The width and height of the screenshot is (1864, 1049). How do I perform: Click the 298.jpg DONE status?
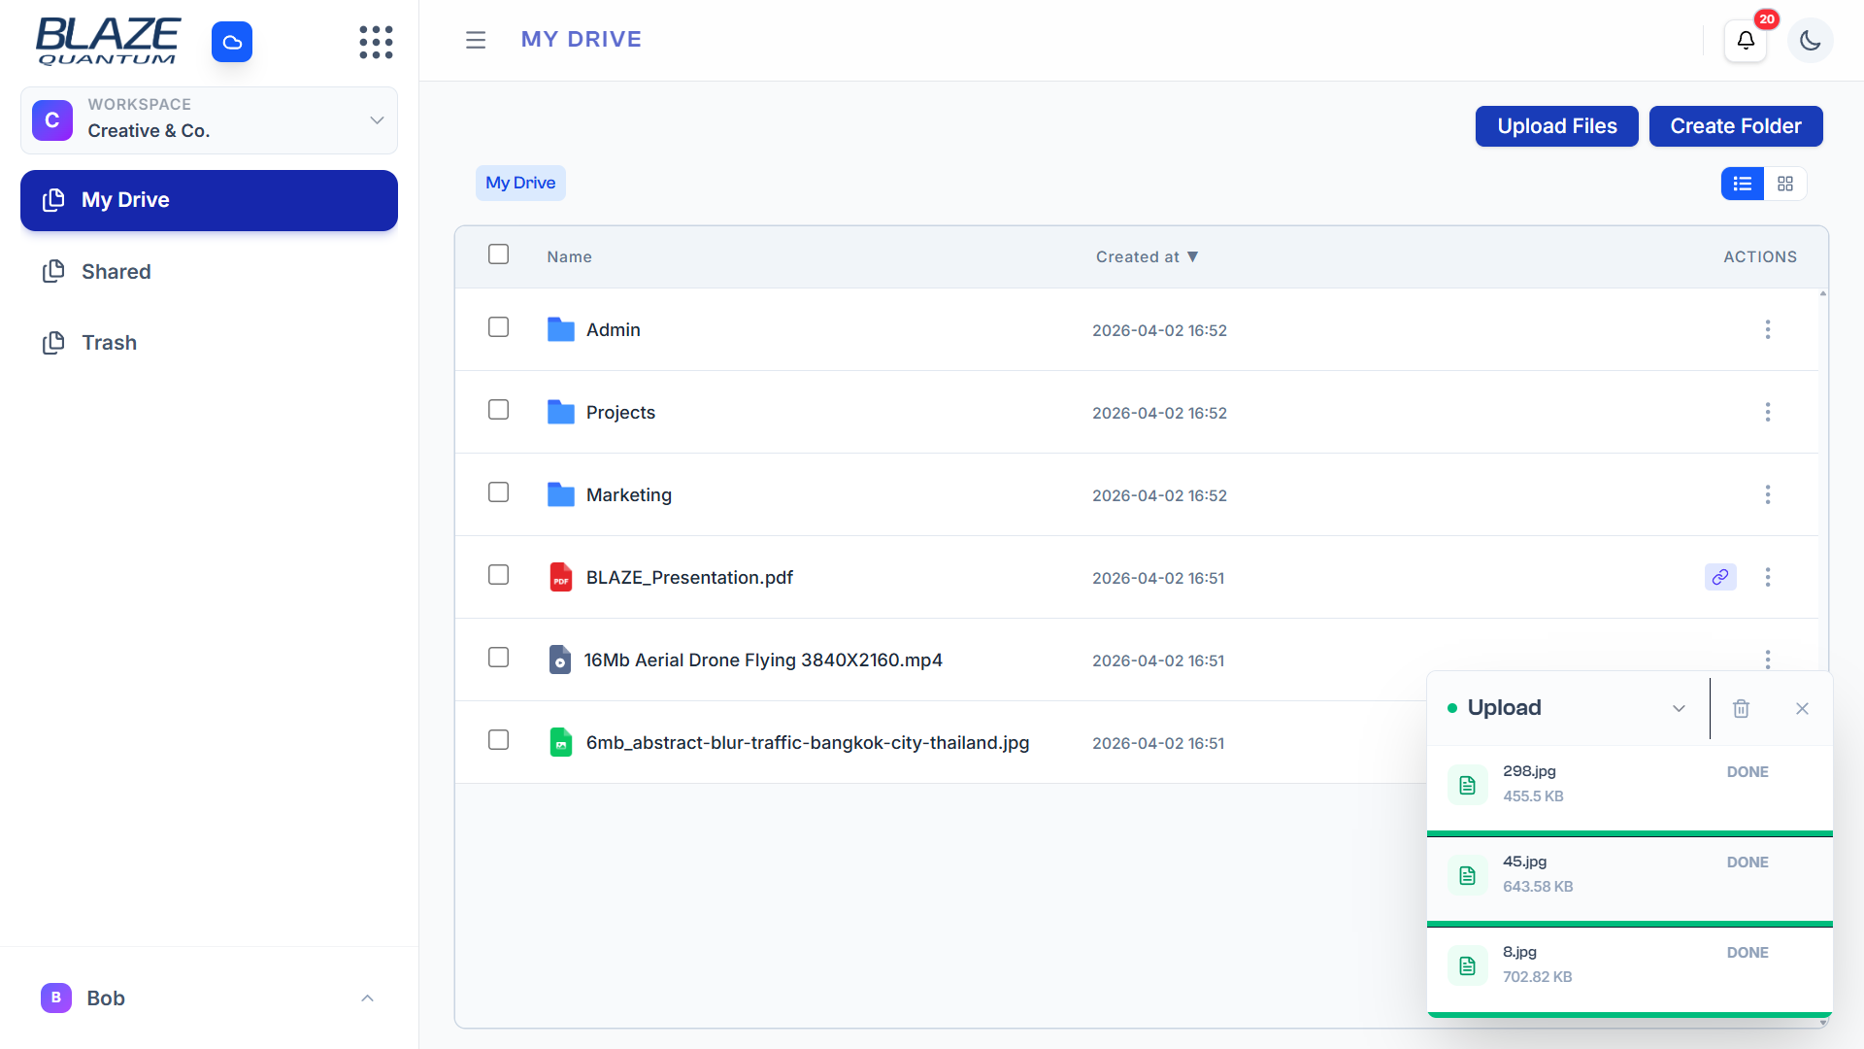pos(1747,771)
